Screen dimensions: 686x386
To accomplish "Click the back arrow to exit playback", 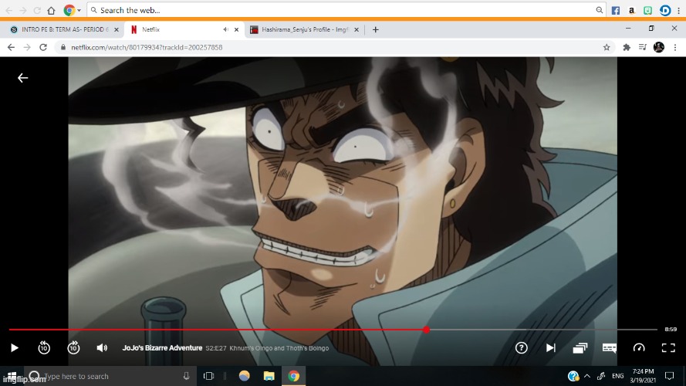I will coord(23,78).
